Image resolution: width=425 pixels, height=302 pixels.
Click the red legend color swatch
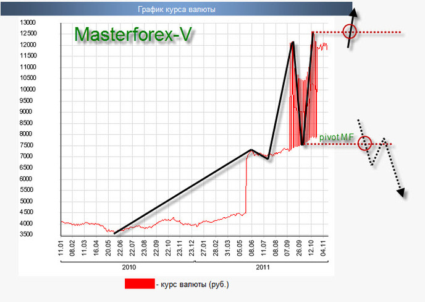point(140,283)
